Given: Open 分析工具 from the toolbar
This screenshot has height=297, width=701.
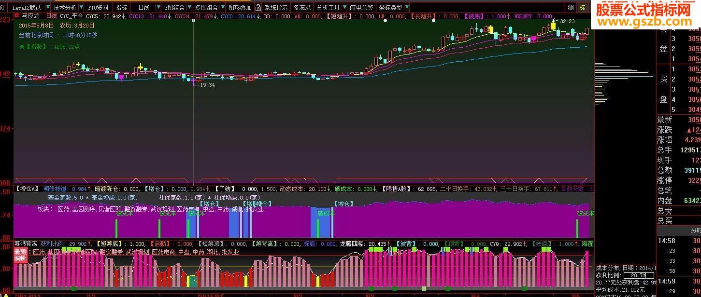Looking at the screenshot, I should click(x=329, y=8).
